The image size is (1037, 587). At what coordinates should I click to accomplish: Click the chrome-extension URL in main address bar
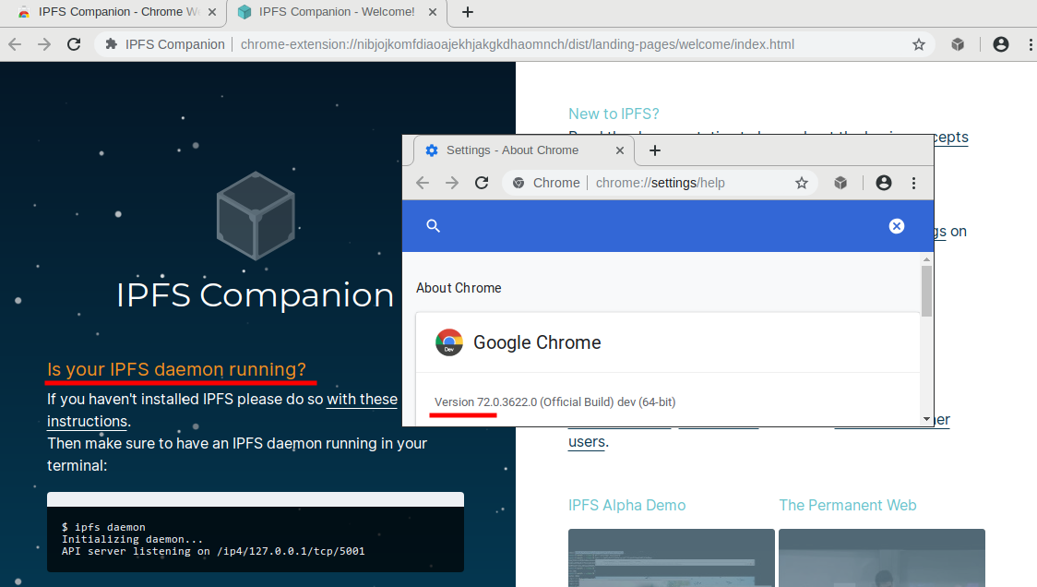point(518,44)
